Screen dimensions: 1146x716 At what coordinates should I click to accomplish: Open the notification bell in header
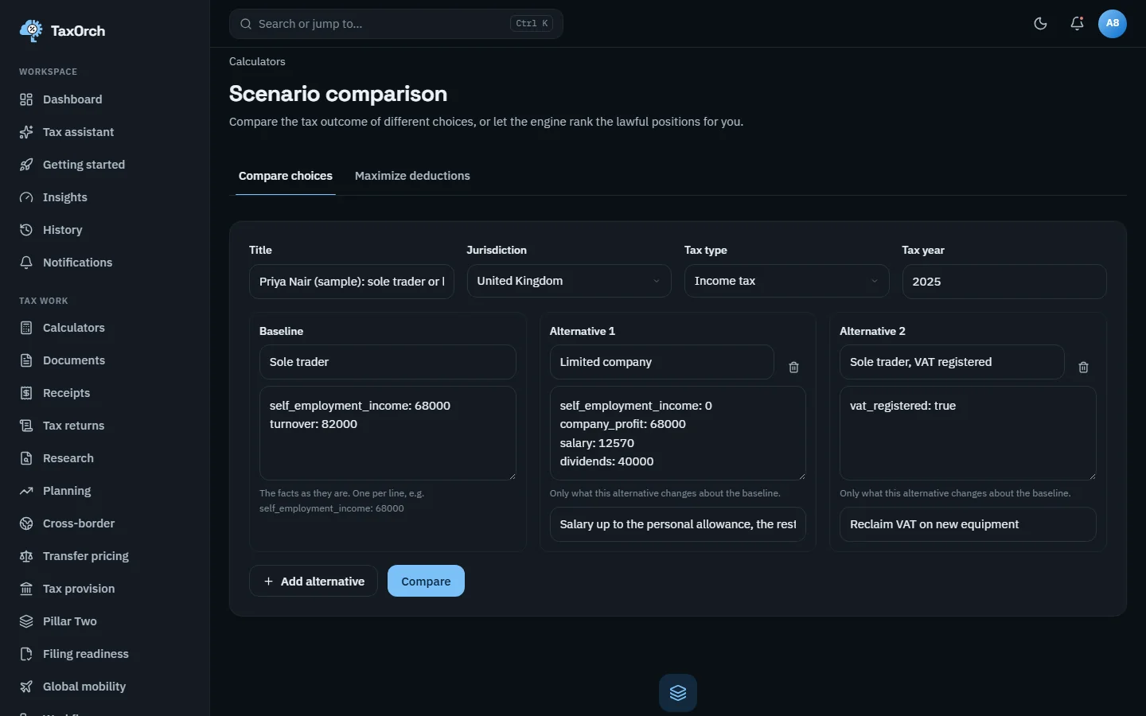pos(1077,24)
